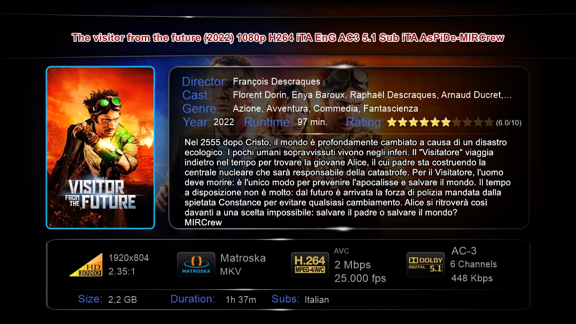The width and height of the screenshot is (576, 324).
Task: Expand the truncated cast list ellipsis
Action: [507, 95]
